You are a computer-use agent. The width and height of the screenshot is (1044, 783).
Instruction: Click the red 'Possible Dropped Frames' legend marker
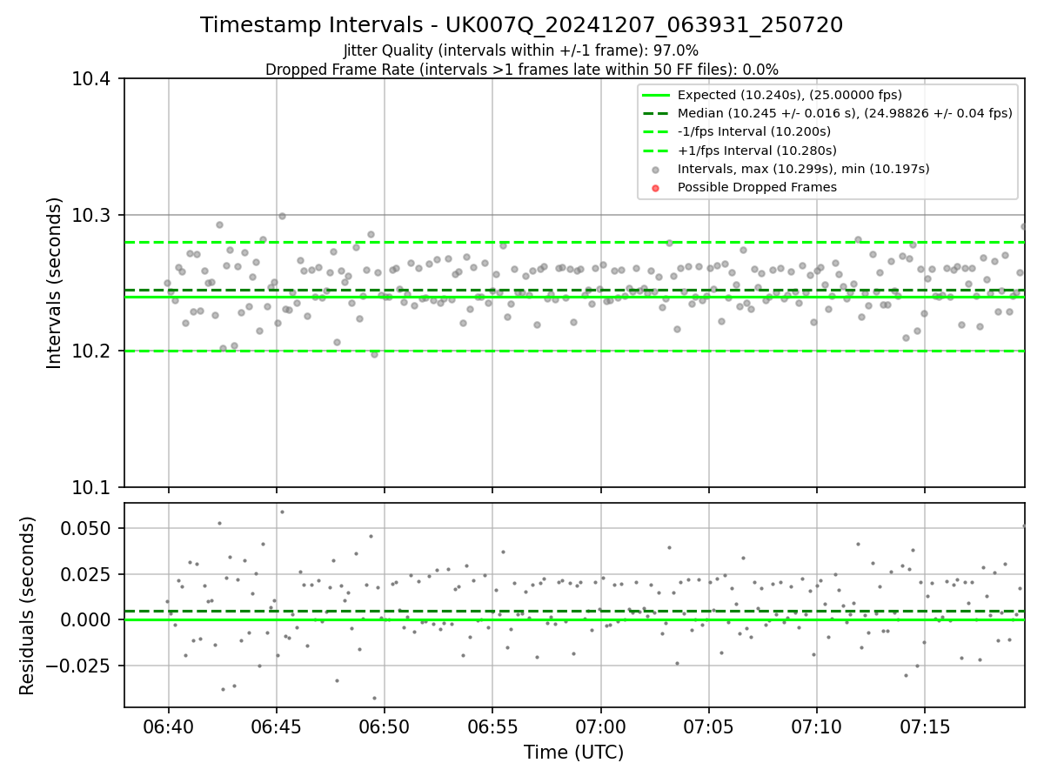pos(656,188)
